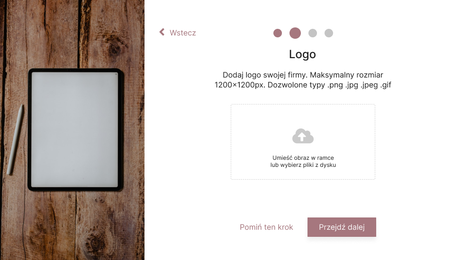Click the white stylus pen in photo
Image resolution: width=452 pixels, height=260 pixels.
[x=15, y=139]
